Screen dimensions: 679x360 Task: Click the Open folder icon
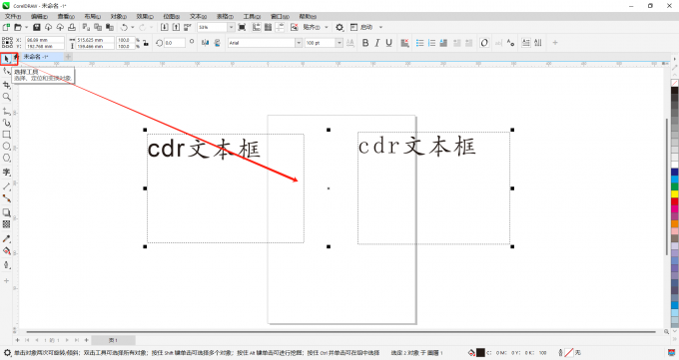point(18,27)
